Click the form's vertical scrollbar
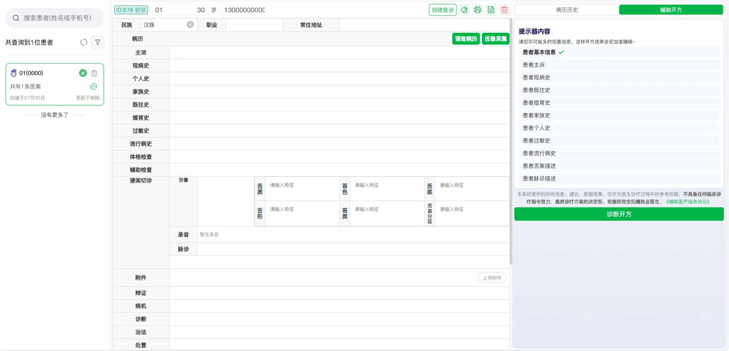The width and height of the screenshot is (729, 351). click(x=511, y=141)
